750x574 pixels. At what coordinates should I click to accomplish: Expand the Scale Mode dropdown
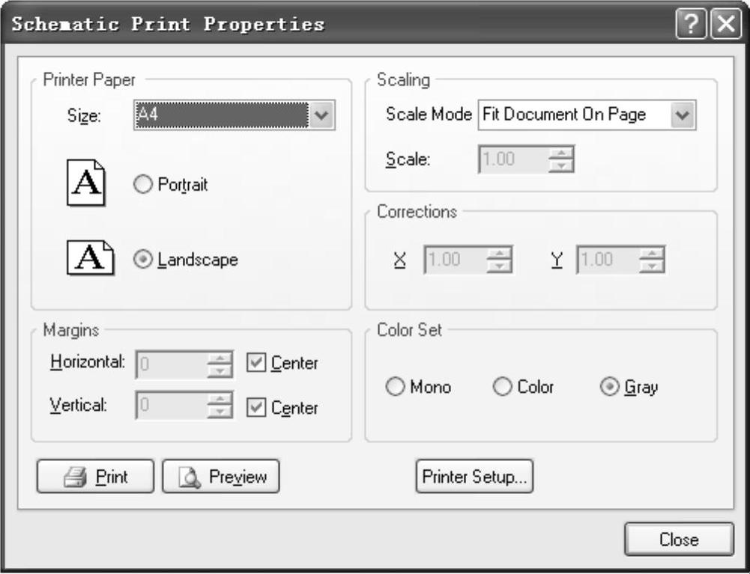coord(683,115)
